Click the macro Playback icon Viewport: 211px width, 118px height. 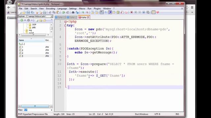click(140, 12)
